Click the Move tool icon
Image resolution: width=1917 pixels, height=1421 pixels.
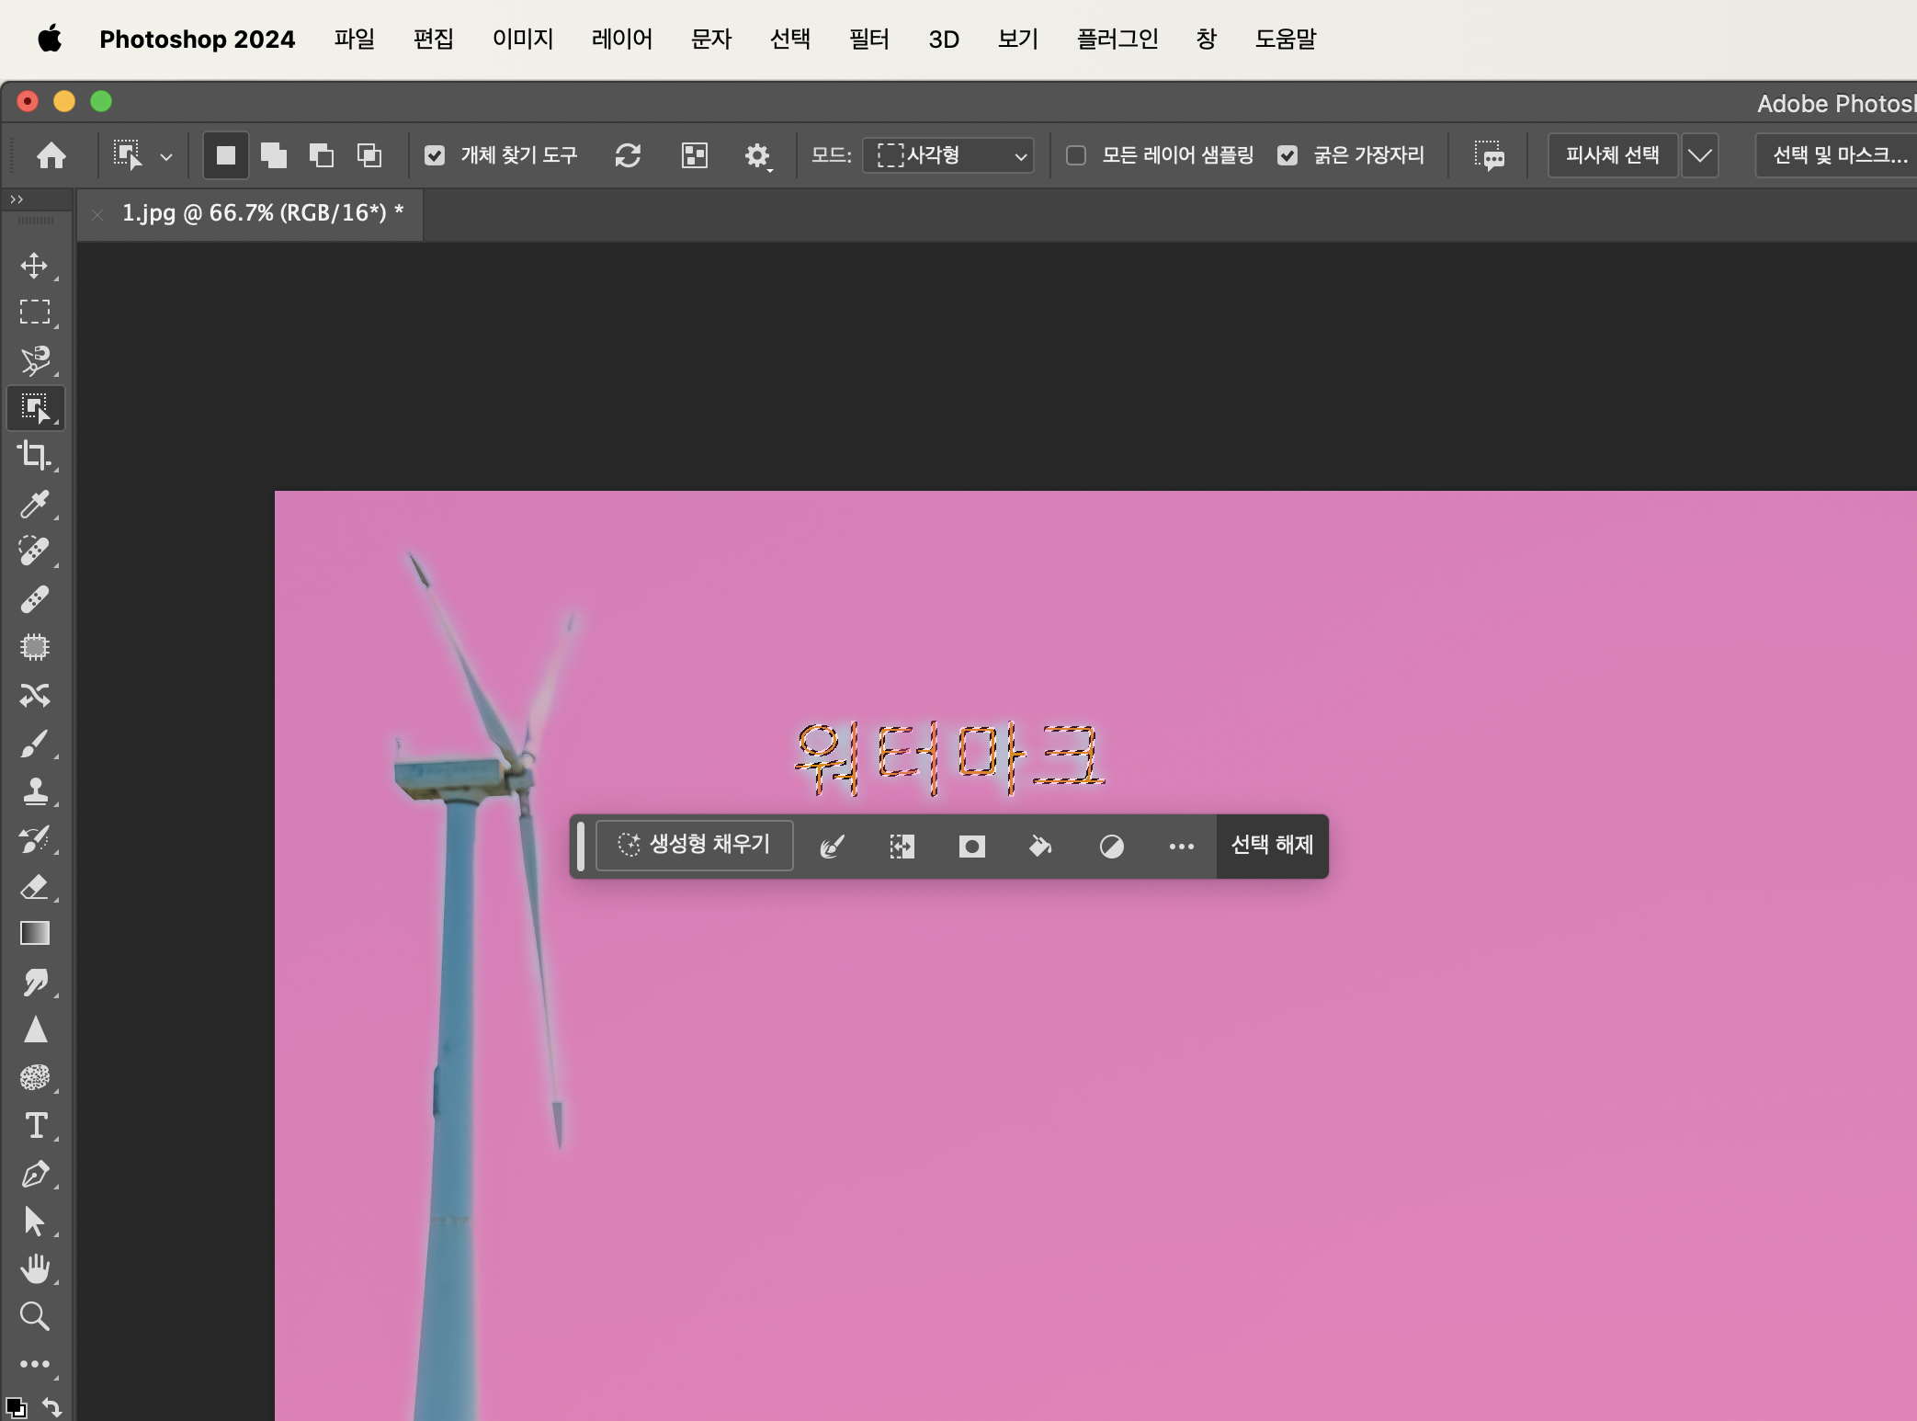[x=35, y=266]
